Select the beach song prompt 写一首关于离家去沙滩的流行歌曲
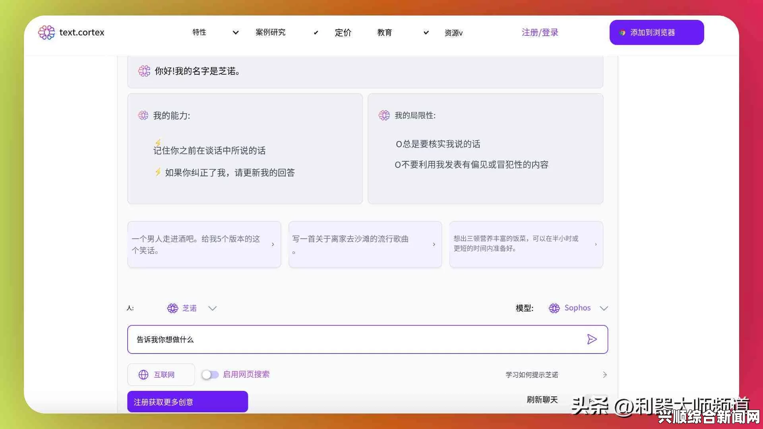Viewport: 763px width, 429px height. coord(365,244)
